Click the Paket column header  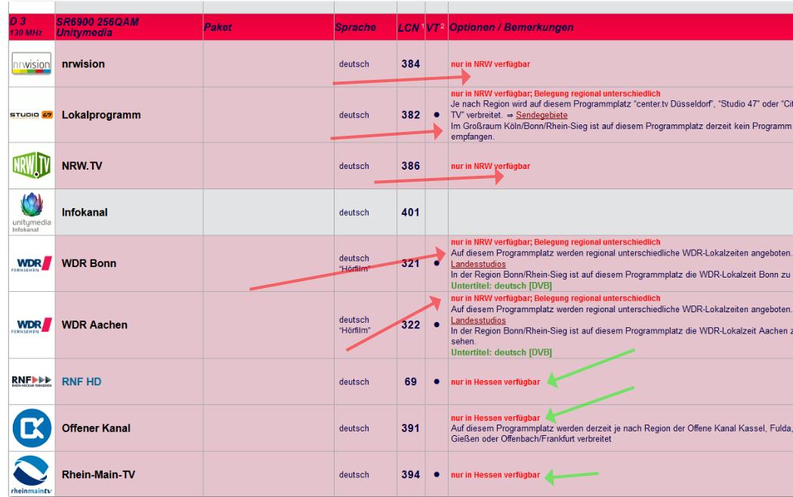218,28
